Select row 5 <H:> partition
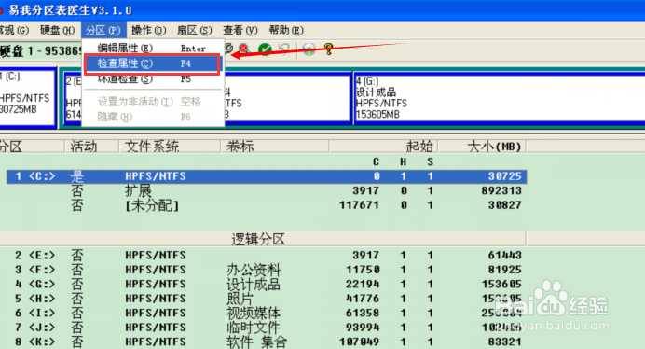 click(x=267, y=299)
